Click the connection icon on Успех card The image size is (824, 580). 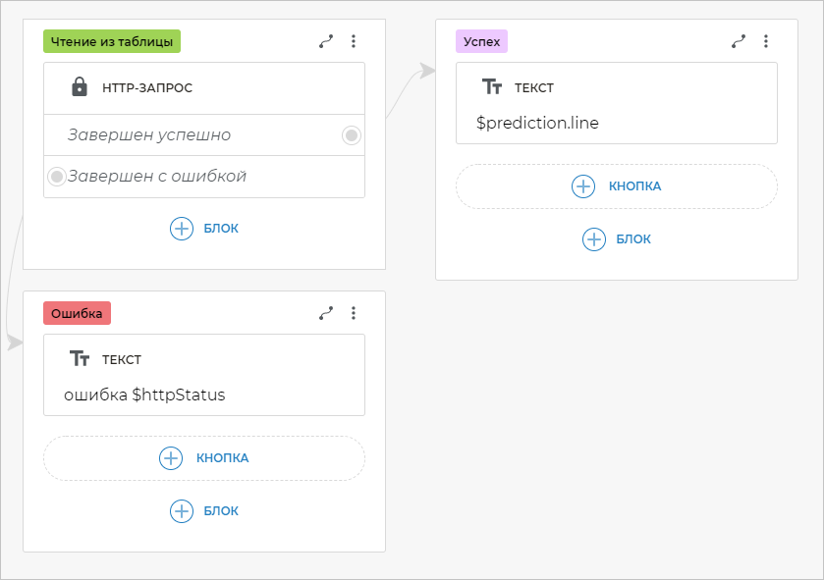coord(739,41)
